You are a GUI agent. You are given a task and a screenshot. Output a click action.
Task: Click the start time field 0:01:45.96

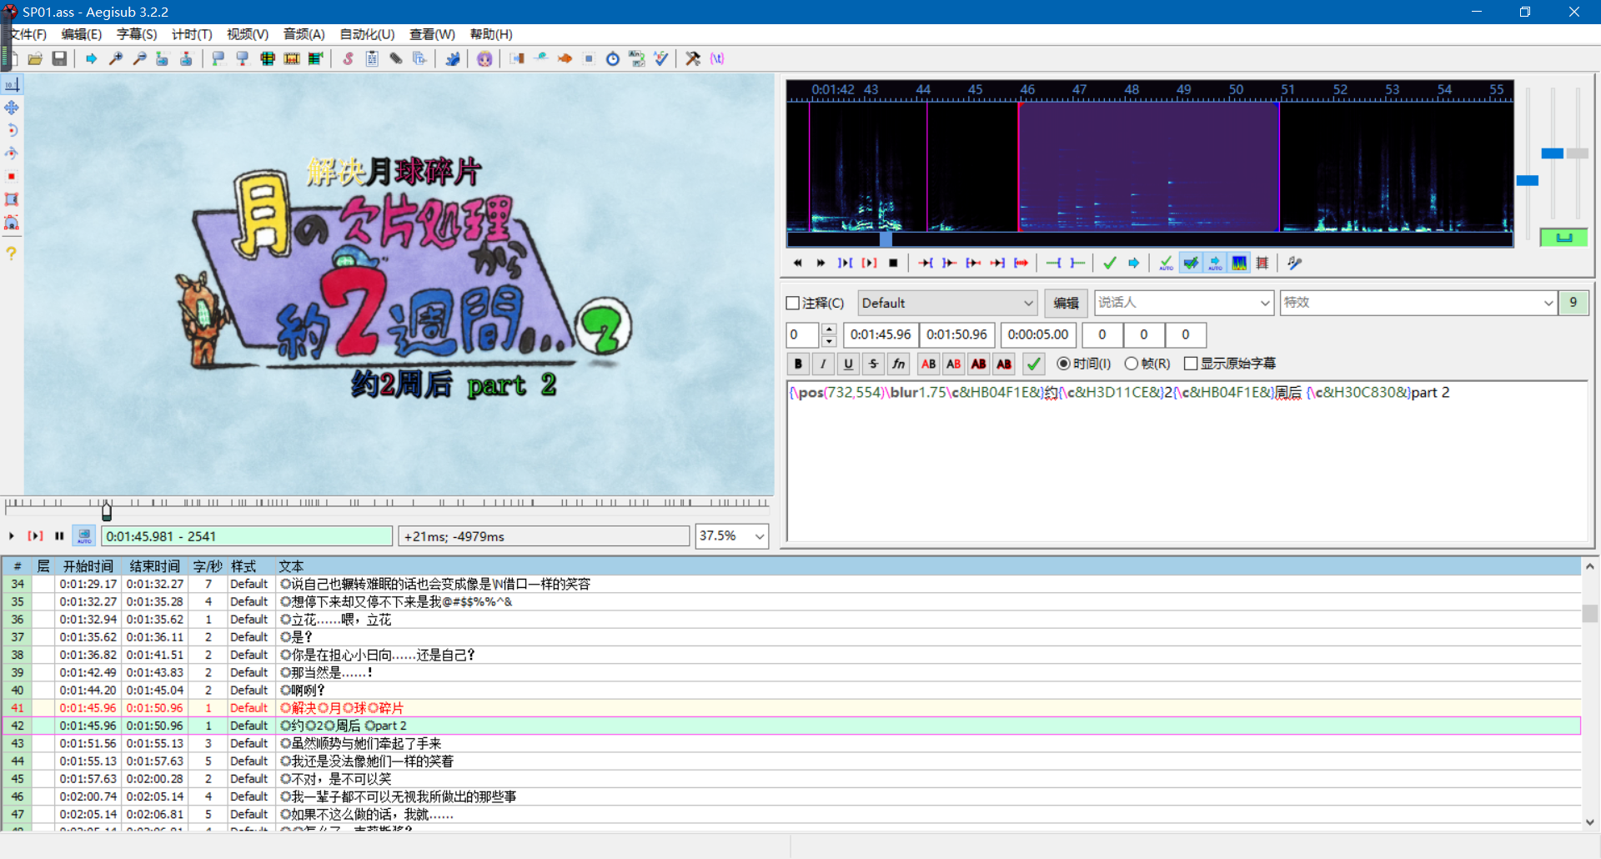(x=881, y=334)
